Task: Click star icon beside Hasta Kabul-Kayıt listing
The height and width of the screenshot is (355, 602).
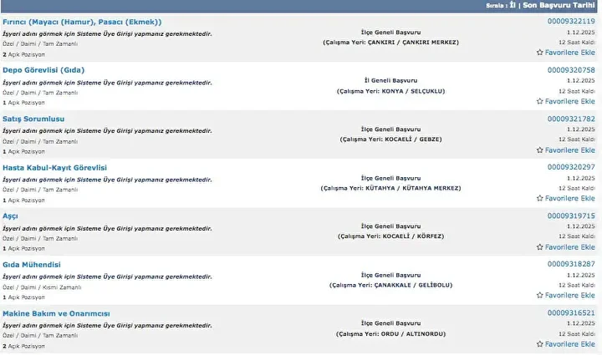Action: point(539,199)
